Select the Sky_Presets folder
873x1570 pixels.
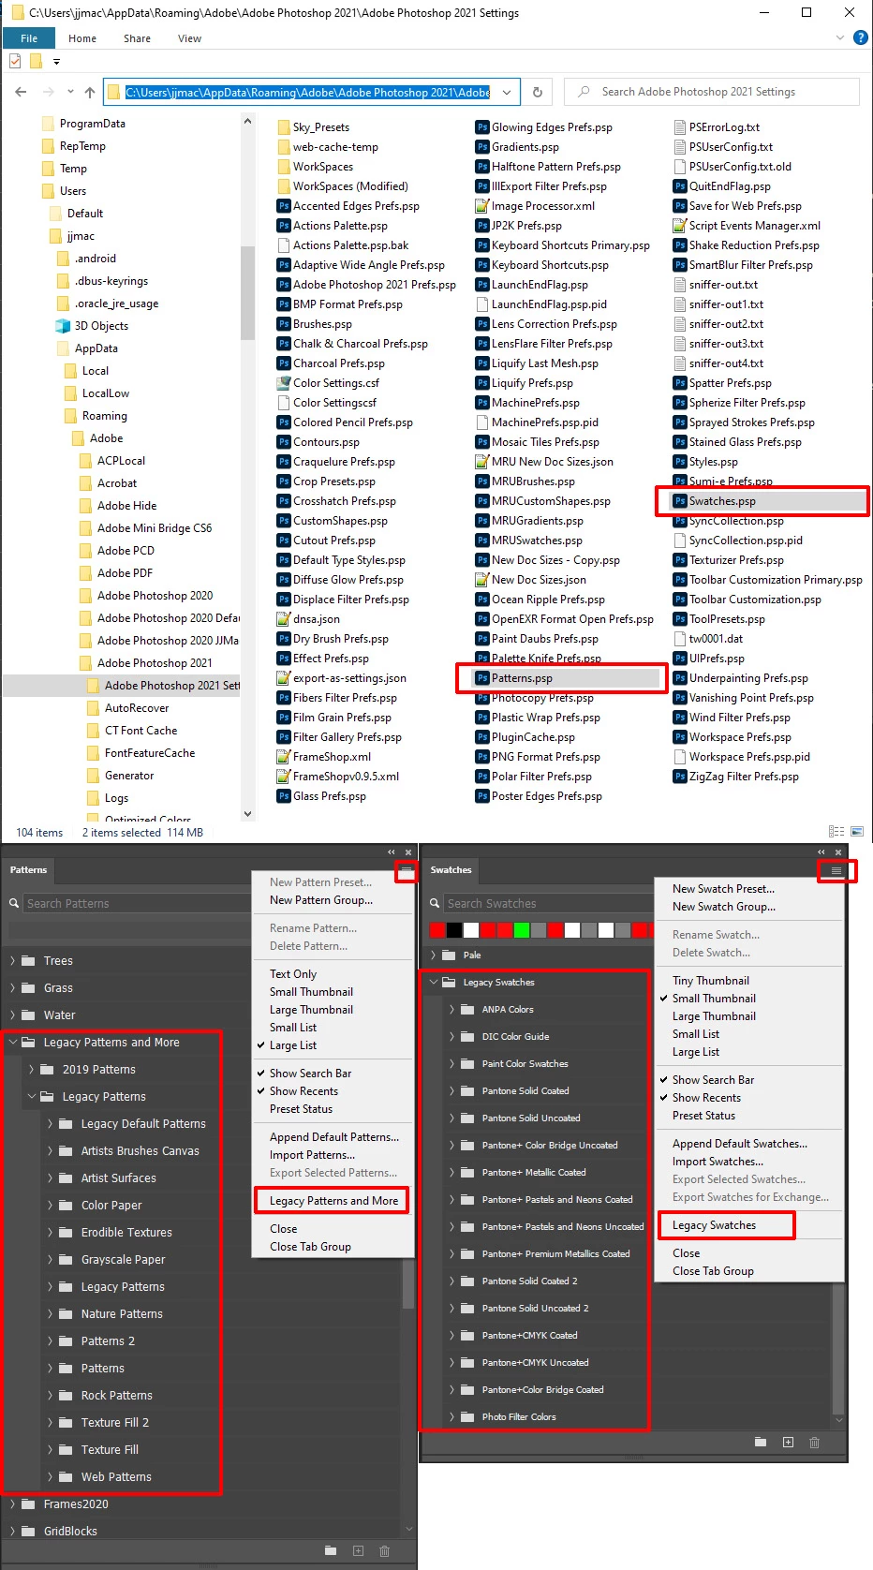[x=314, y=127]
